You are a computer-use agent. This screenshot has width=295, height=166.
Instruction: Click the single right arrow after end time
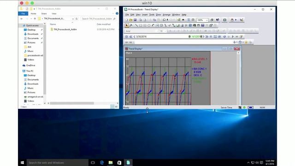pos(204,37)
